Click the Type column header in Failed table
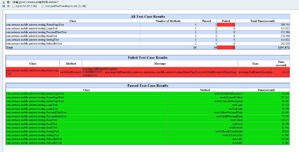Screen dimensions: 299x152 coord(255,64)
